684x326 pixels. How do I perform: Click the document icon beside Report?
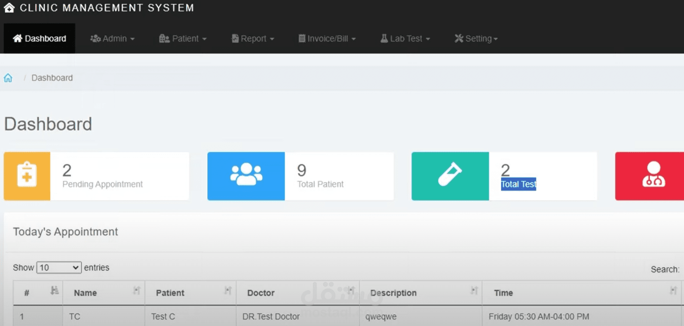[x=235, y=38]
